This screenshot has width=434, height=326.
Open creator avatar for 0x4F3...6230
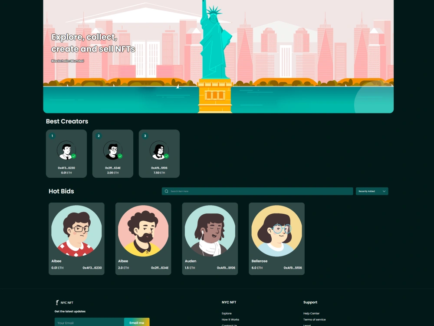click(66, 150)
